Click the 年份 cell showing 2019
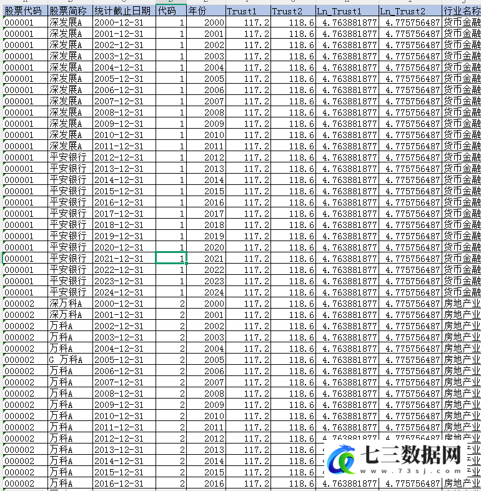481x491 pixels. [x=206, y=236]
